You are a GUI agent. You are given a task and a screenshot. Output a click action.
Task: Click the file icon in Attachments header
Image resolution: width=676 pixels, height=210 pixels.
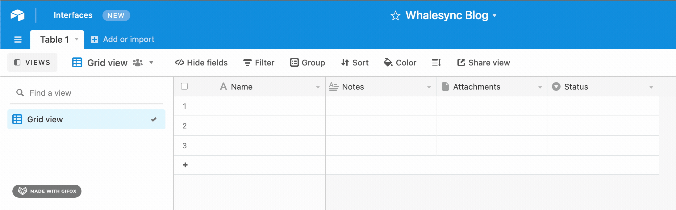click(445, 86)
